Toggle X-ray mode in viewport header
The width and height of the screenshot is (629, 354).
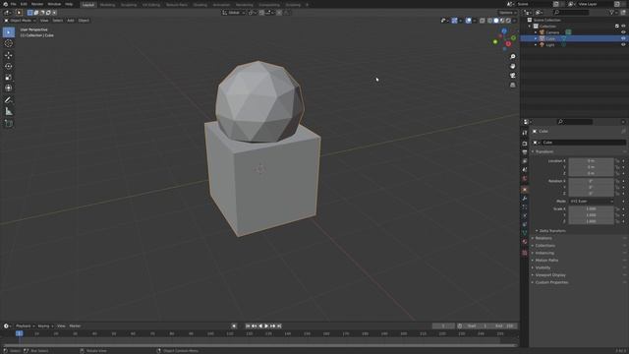click(x=483, y=21)
